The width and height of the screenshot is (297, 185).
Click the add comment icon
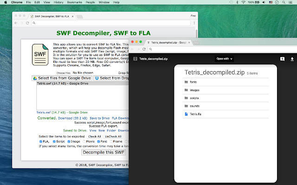click(282, 59)
